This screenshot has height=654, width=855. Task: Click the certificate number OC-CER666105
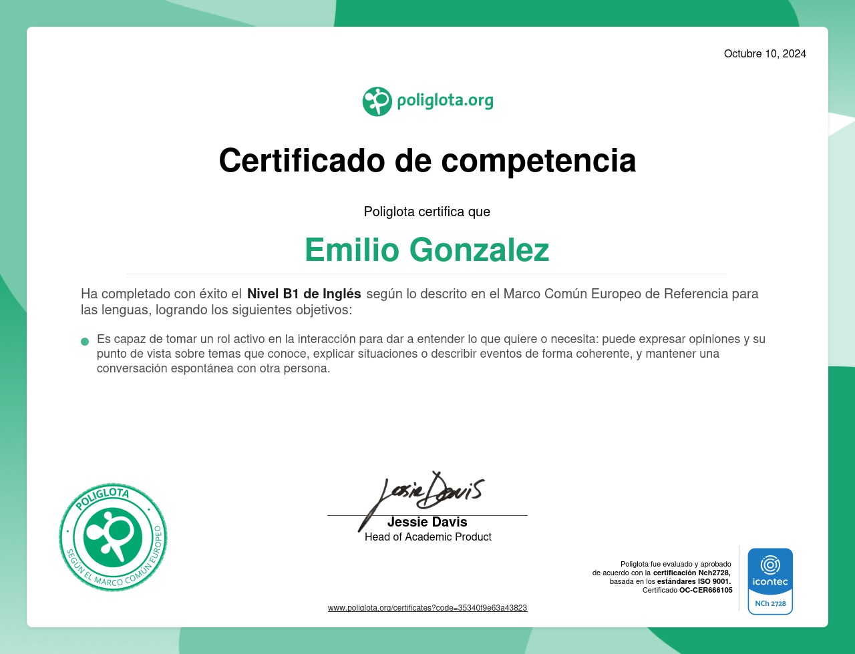(706, 590)
